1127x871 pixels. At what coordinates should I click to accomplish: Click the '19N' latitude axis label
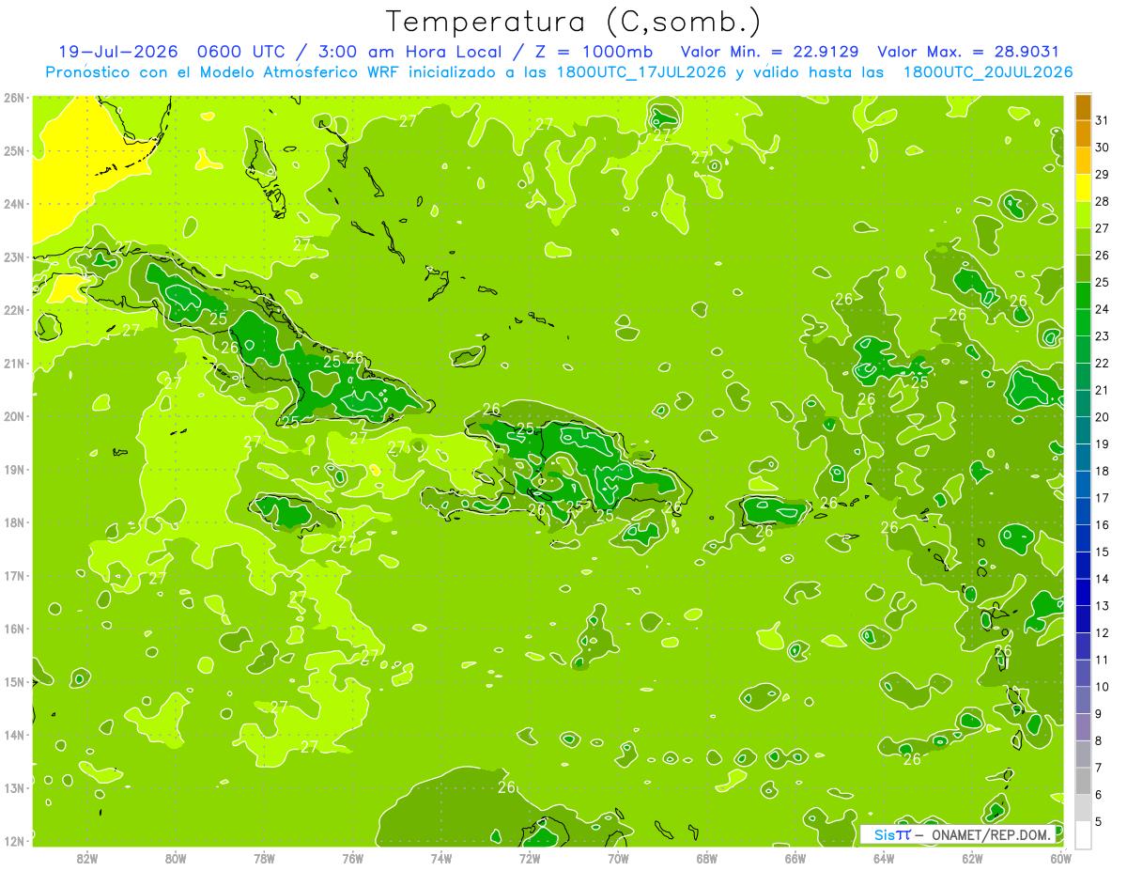tap(14, 470)
